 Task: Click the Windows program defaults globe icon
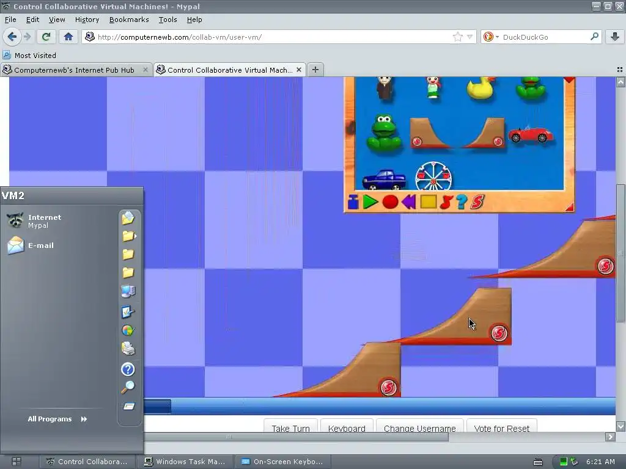point(128,330)
